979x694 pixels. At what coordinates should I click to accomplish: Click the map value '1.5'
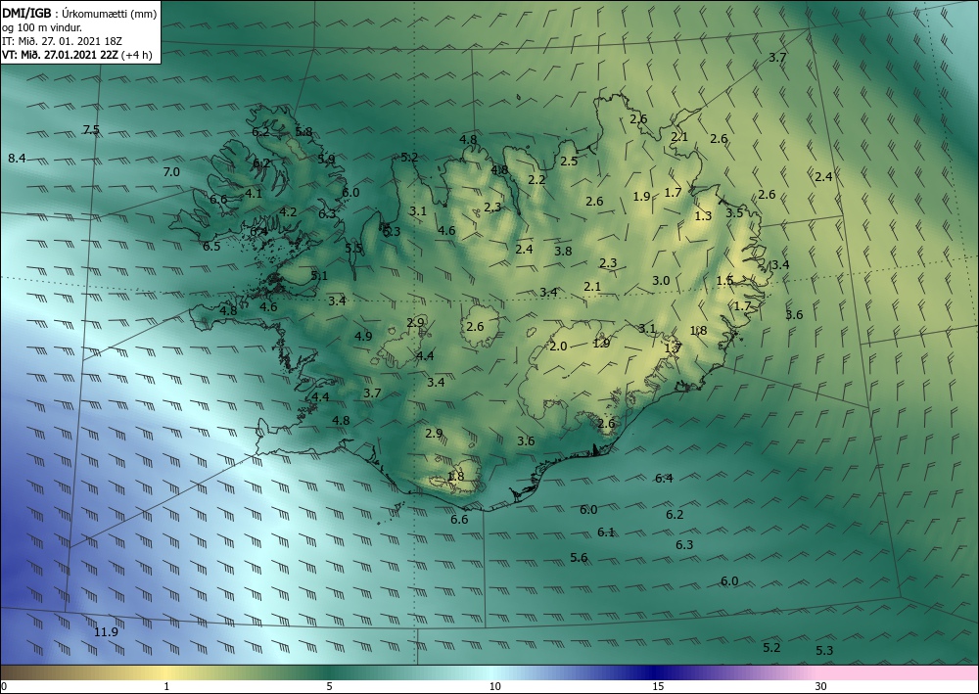(x=724, y=281)
